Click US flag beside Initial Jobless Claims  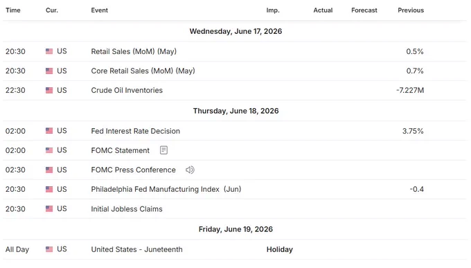click(49, 209)
